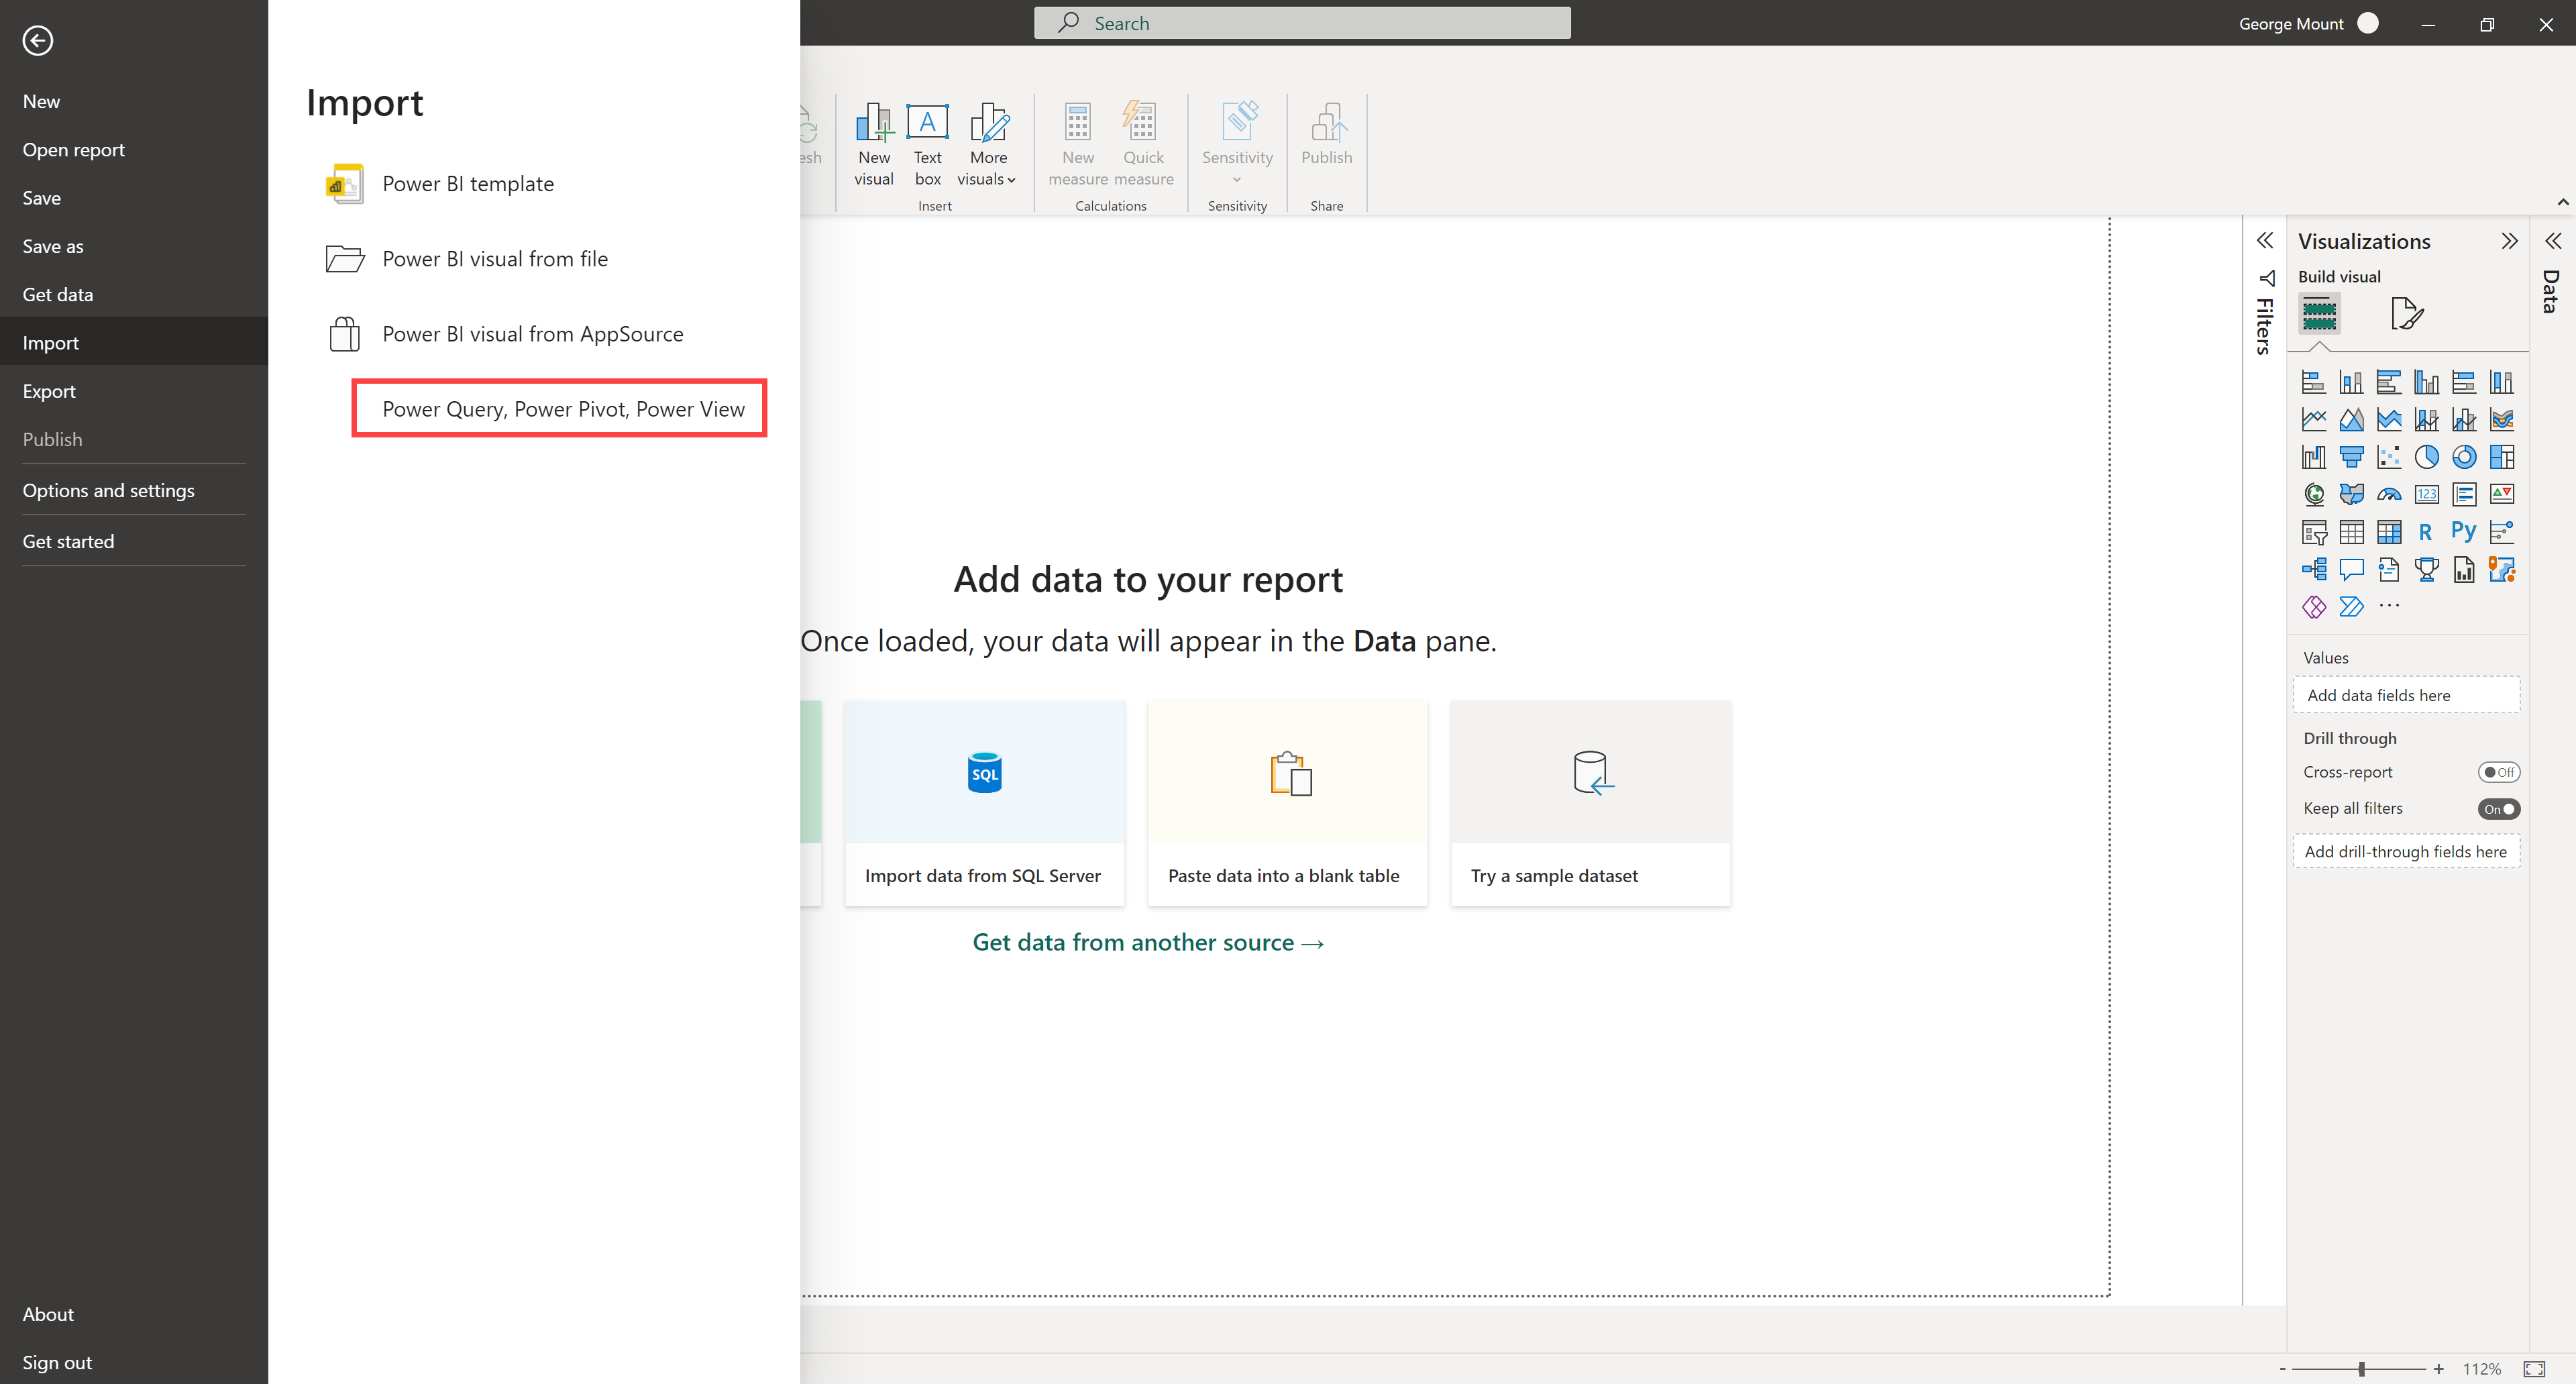Open the Format visual brush tab
Image resolution: width=2576 pixels, height=1384 pixels.
2406,314
